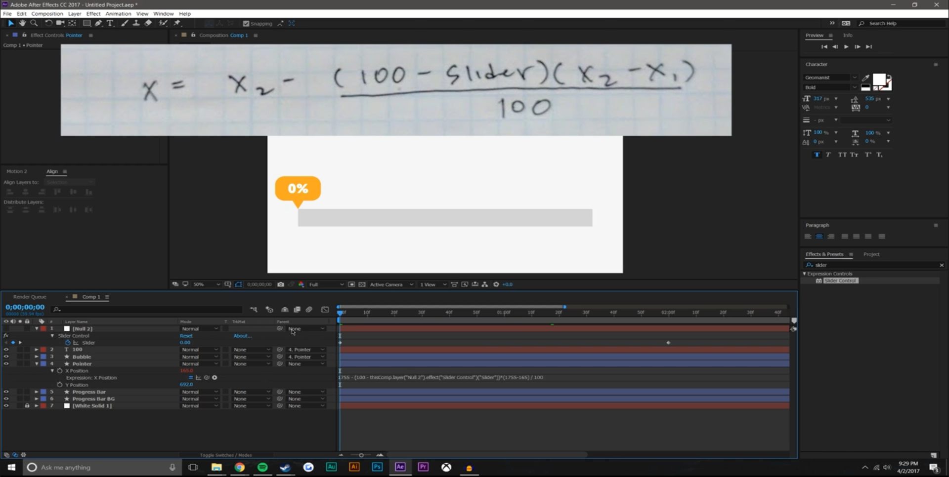Switch to the Render Queue tab

pos(30,297)
